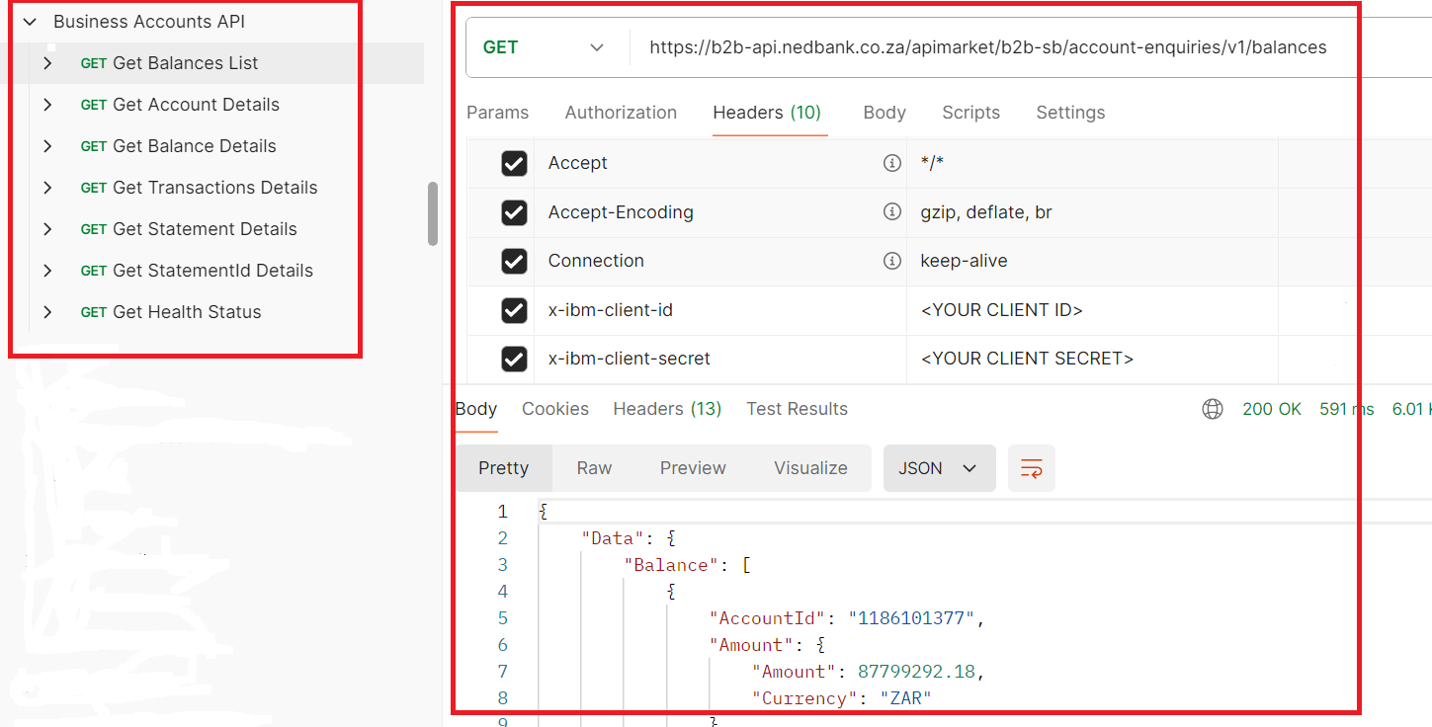
Task: Switch to the Authorization tab
Action: coord(621,113)
